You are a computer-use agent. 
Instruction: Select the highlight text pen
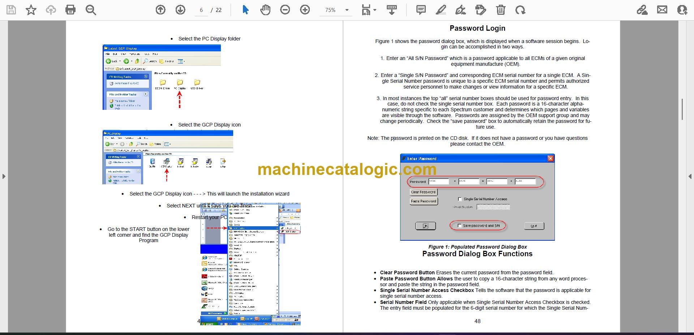(x=441, y=10)
